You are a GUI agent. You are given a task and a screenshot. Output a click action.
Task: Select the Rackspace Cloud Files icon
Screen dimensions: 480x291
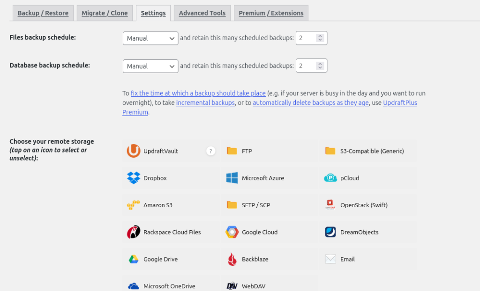click(x=134, y=232)
